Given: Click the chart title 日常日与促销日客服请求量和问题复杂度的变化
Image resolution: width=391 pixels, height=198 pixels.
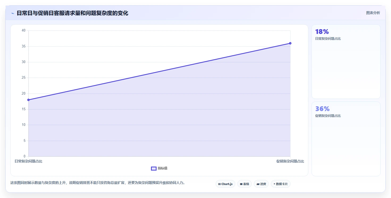Looking at the screenshot, I should [x=72, y=13].
